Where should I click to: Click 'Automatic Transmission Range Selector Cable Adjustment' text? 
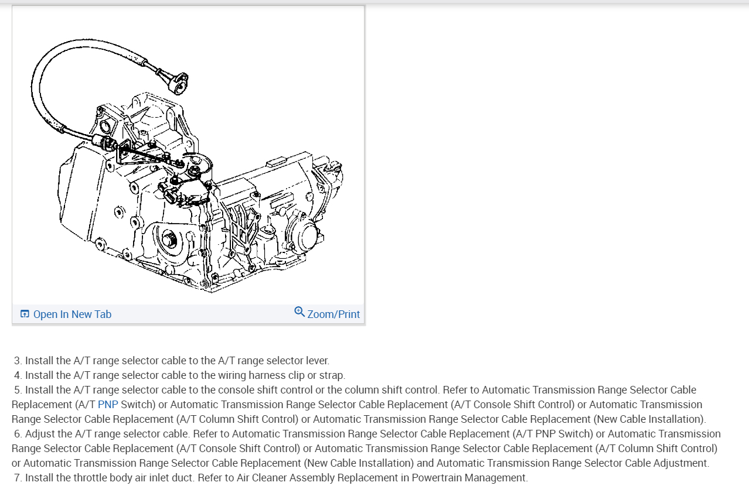tap(573, 463)
